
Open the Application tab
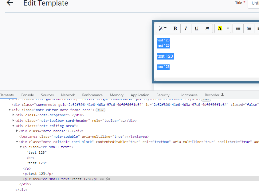click(x=140, y=95)
